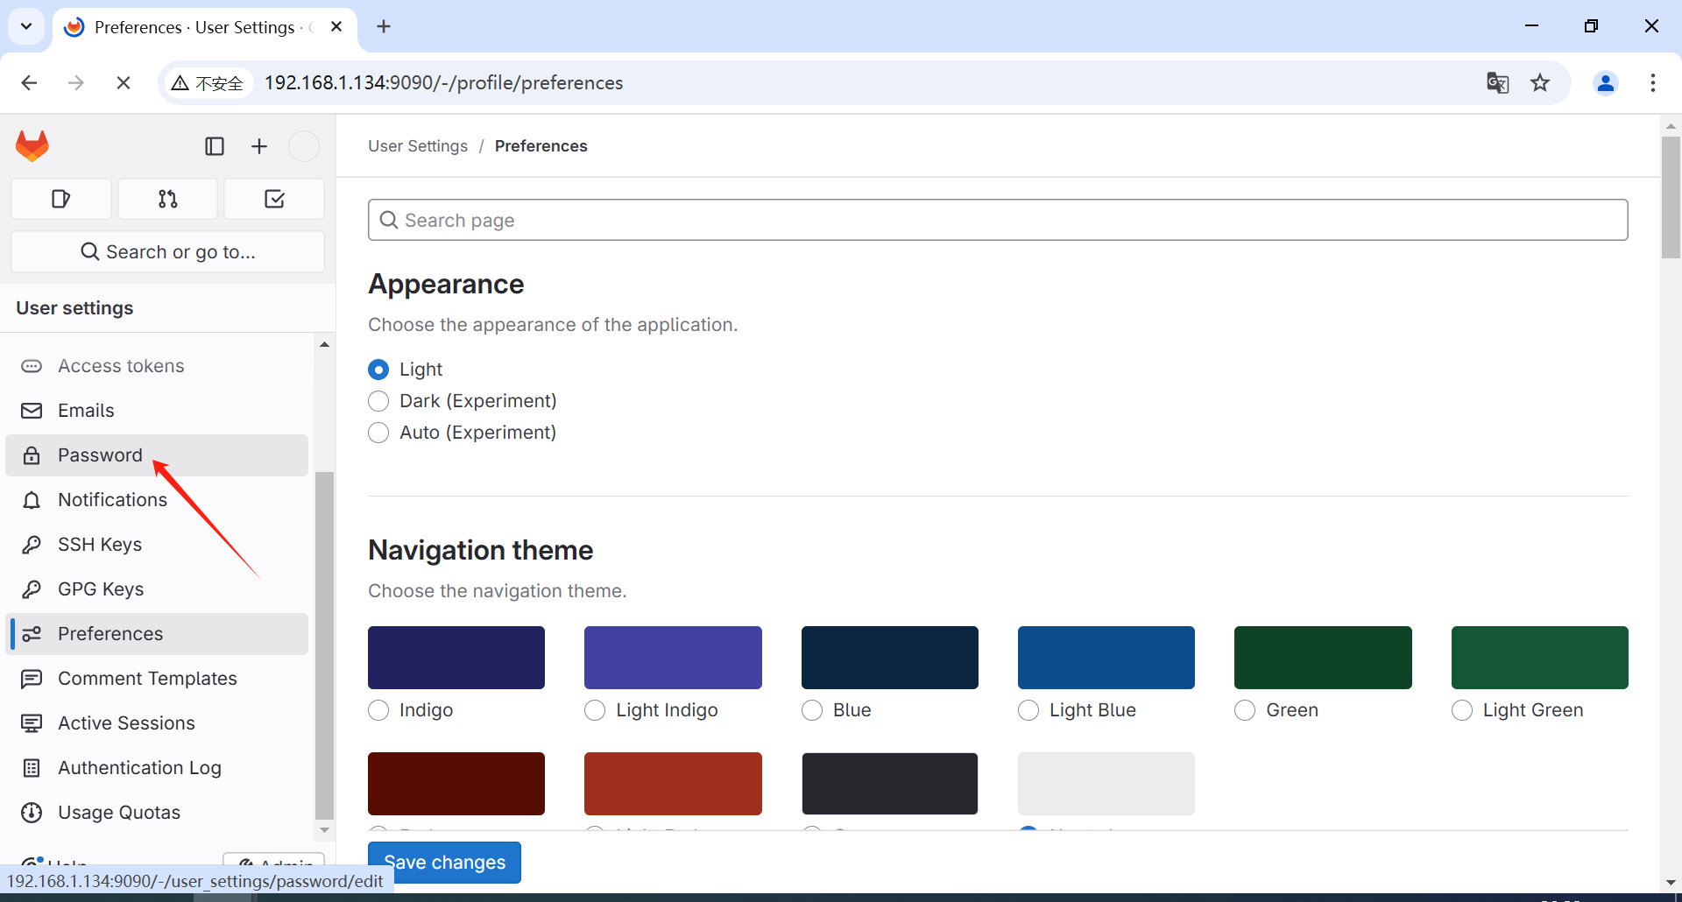The image size is (1682, 902).
Task: Click the dark Blue color swatch
Action: pos(890,658)
